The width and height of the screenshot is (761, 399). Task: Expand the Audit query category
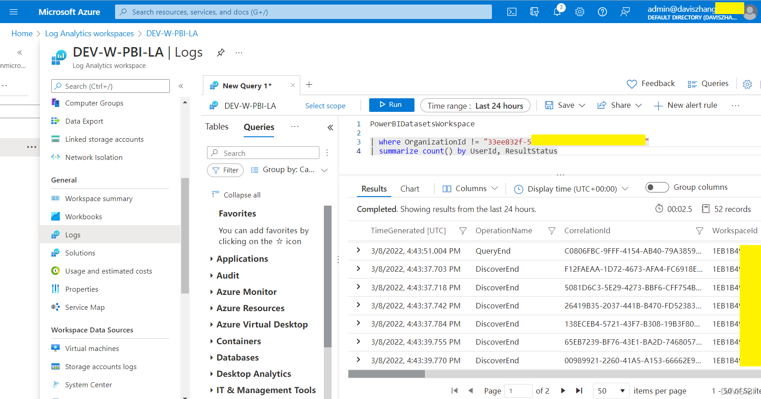227,276
